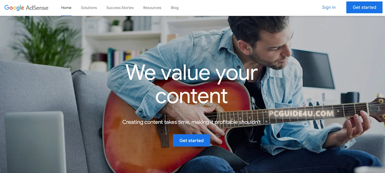
Task: Click the Google AdSense logo
Action: click(x=26, y=8)
